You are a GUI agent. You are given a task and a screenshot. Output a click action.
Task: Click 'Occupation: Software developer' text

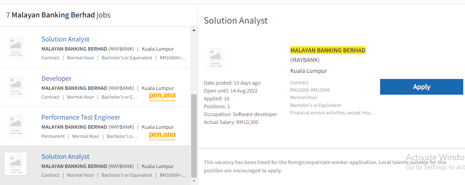240,114
